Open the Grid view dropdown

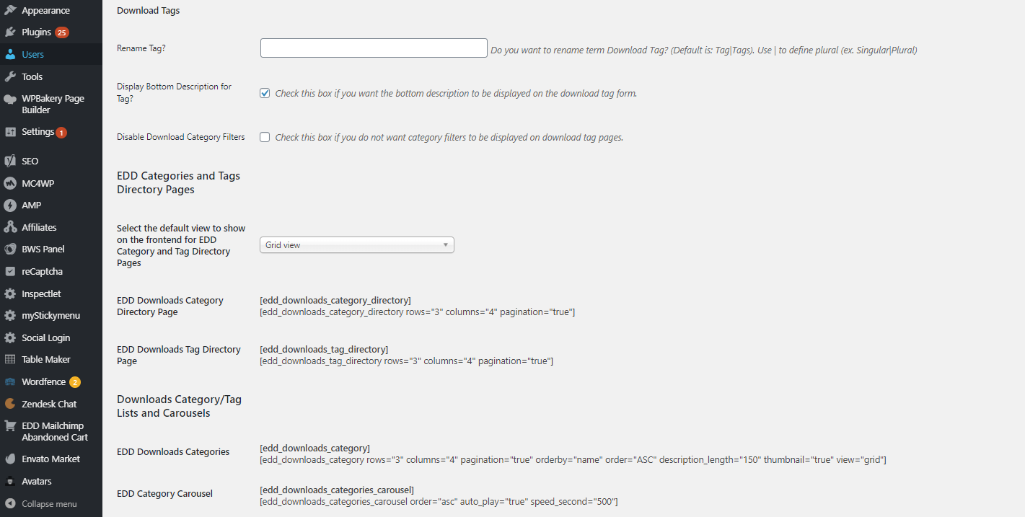coord(357,245)
